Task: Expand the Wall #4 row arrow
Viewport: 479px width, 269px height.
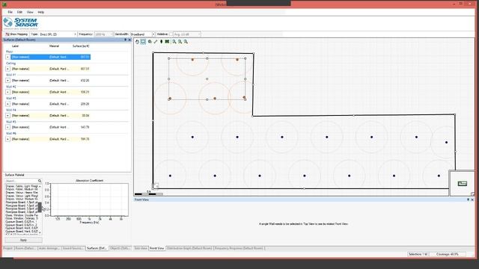Action: point(8,116)
